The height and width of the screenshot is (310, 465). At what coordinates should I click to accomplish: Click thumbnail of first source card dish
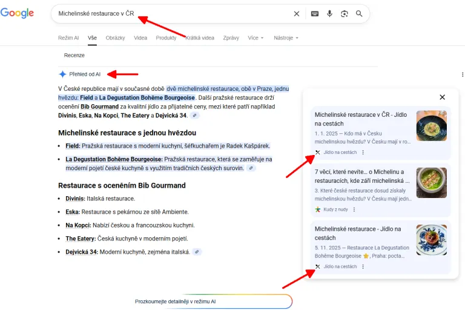432,126
